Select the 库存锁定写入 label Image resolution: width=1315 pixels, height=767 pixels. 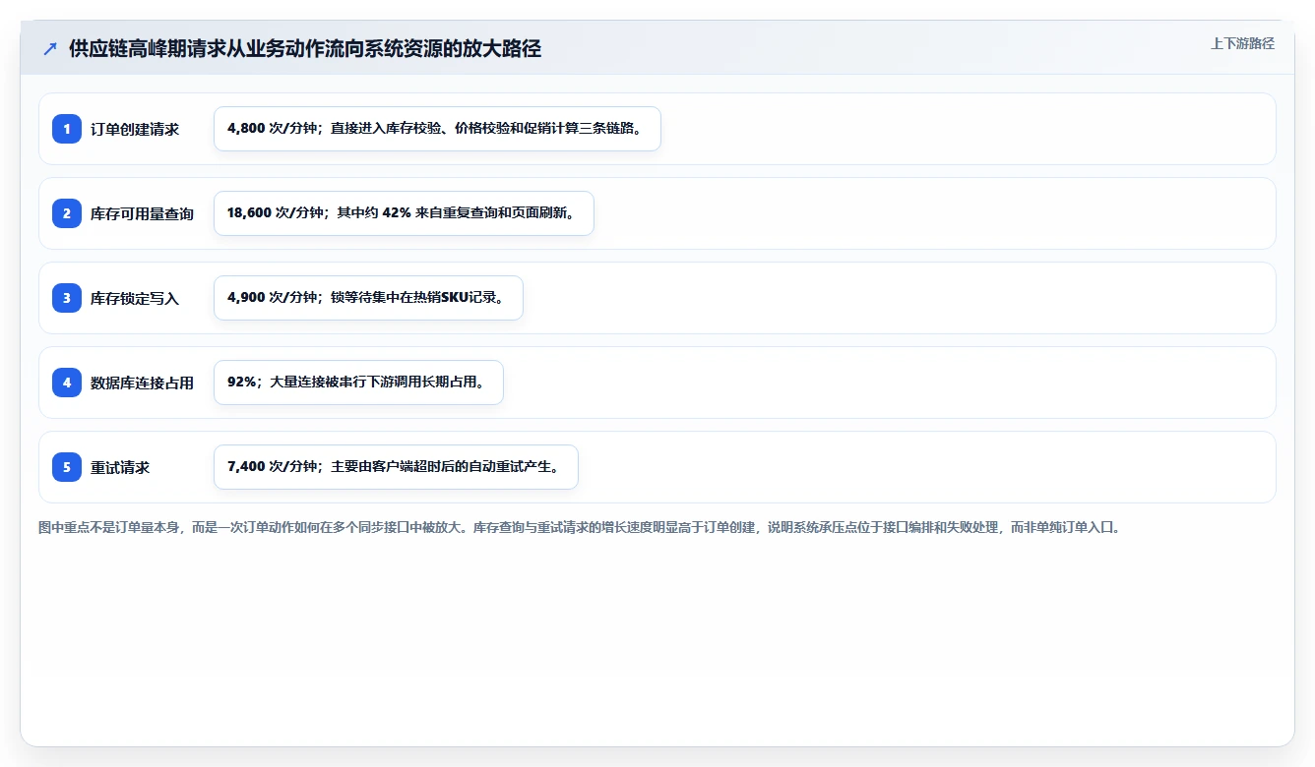pyautogui.click(x=135, y=298)
